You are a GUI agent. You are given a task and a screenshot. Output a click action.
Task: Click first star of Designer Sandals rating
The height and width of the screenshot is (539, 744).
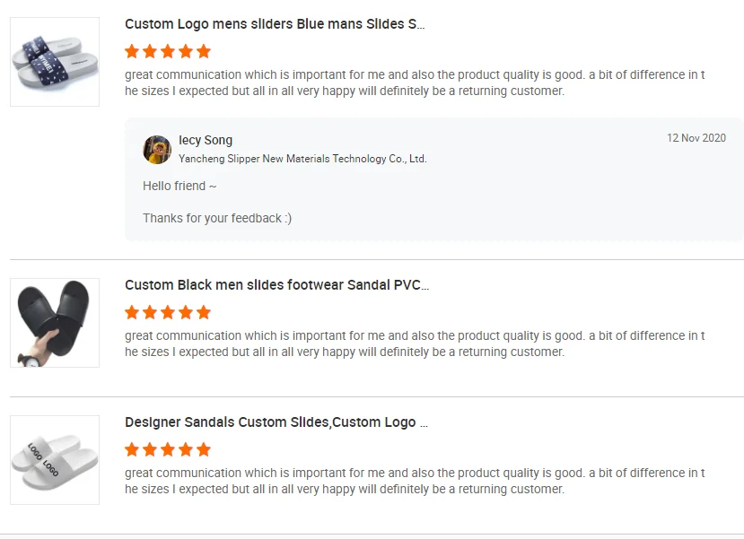pos(132,449)
